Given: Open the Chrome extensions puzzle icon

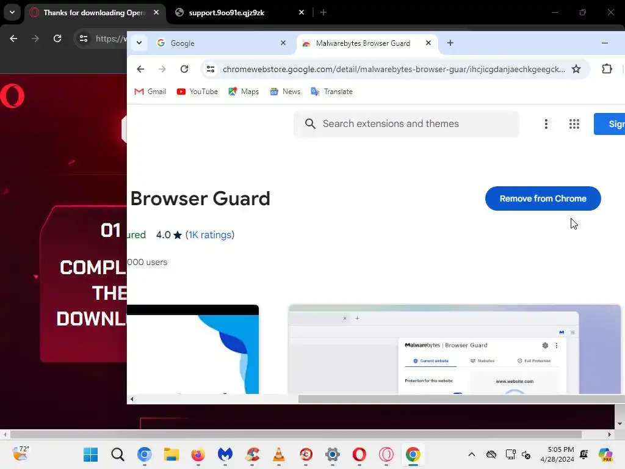Looking at the screenshot, I should pos(607,69).
